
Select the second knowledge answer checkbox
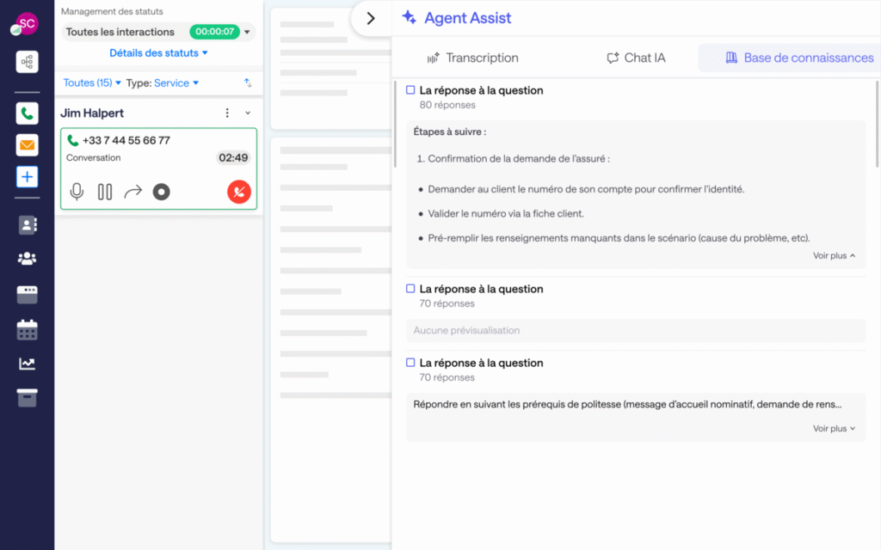coord(410,289)
